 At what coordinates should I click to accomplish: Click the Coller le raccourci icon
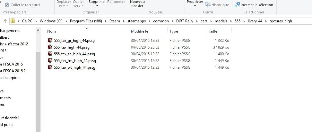click(x=7, y=5)
